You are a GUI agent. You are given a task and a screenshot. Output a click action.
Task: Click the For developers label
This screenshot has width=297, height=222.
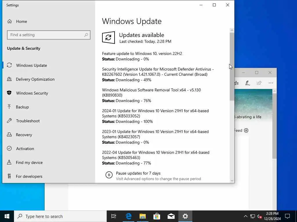coord(29,176)
